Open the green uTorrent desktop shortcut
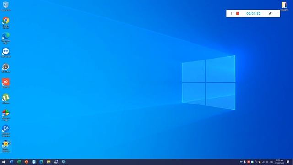The image size is (293, 165). click(6, 99)
